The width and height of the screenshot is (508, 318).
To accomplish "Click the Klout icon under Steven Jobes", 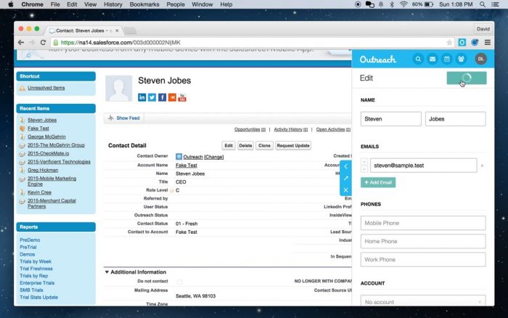I will [172, 97].
